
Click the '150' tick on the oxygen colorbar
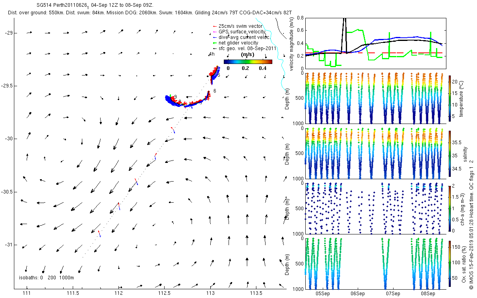pos(457,247)
